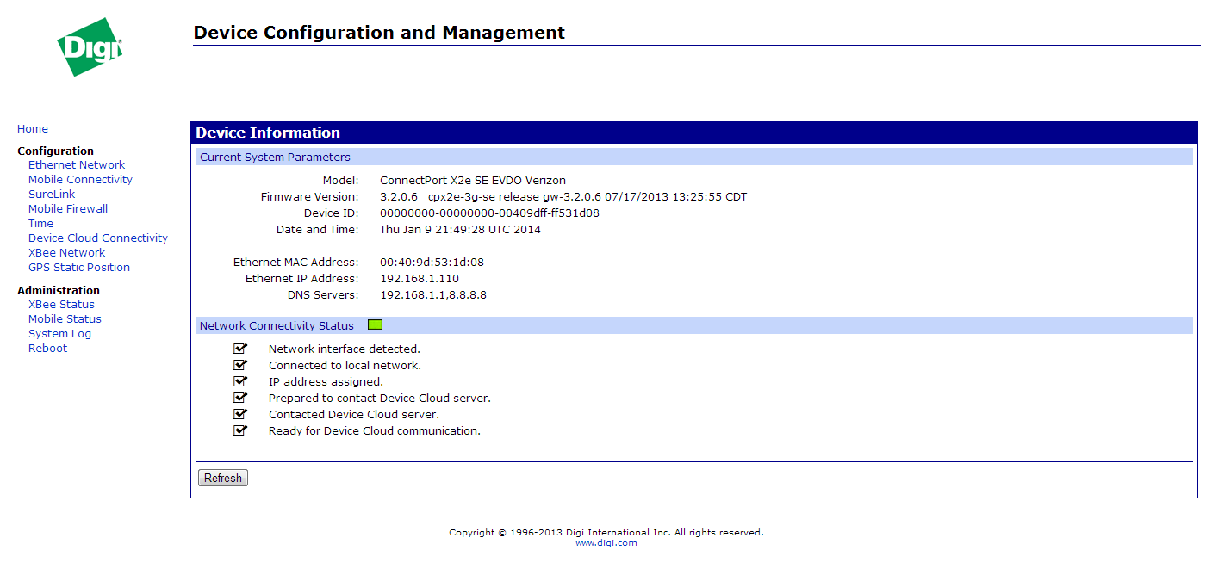View Mobile Status page
This screenshot has height=581, width=1206.
click(65, 319)
